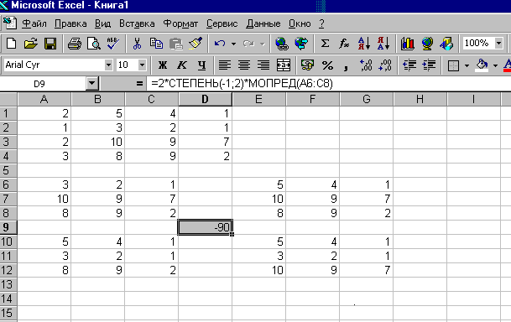
Task: Launch the Chart Wizard icon
Action: coord(407,44)
